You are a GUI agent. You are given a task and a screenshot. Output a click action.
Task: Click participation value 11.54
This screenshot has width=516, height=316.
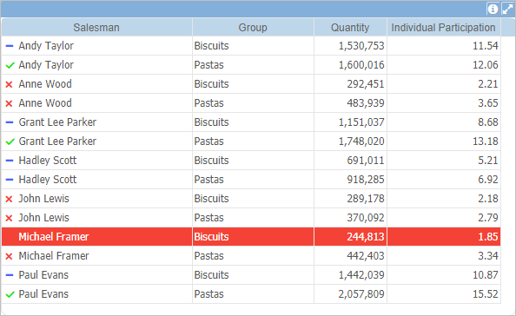pyautogui.click(x=486, y=46)
